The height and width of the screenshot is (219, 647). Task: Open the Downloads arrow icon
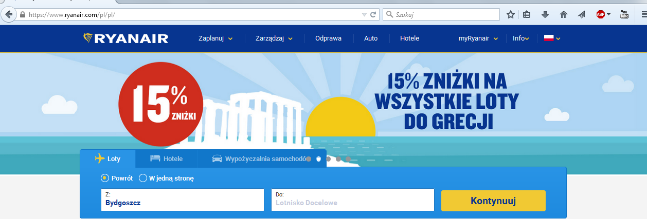[x=545, y=14]
